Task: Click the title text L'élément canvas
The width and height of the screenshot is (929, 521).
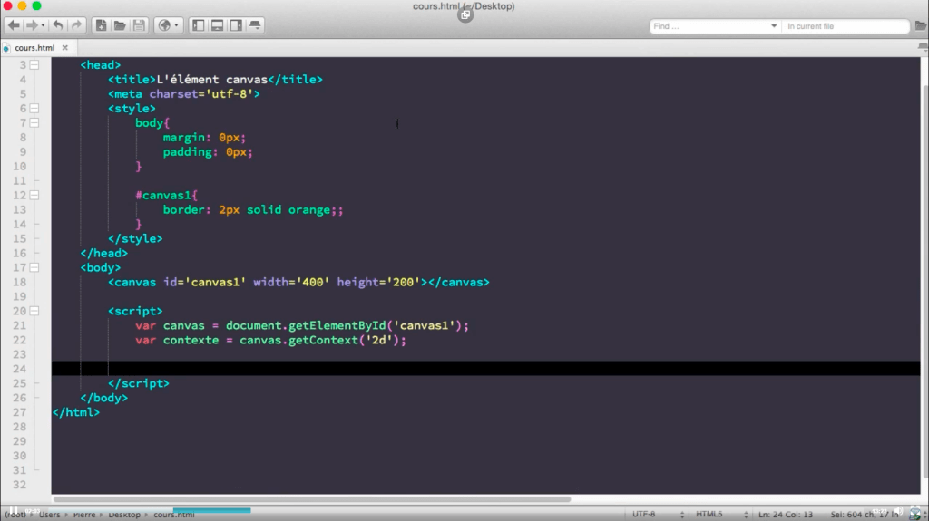Action: coord(212,80)
